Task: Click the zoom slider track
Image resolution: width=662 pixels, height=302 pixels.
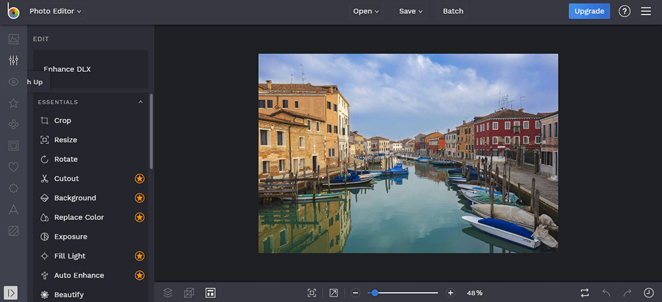Action: coord(410,293)
